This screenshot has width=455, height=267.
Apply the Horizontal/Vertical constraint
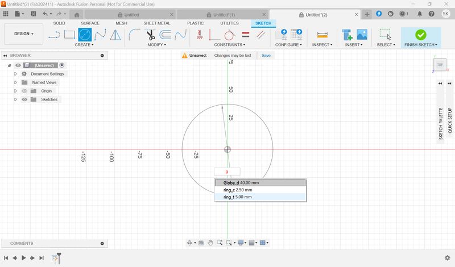point(214,35)
